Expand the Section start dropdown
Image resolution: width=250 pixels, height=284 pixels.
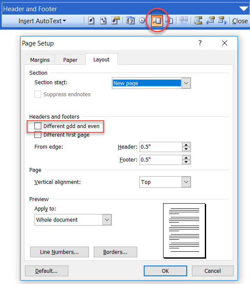pyautogui.click(x=186, y=83)
